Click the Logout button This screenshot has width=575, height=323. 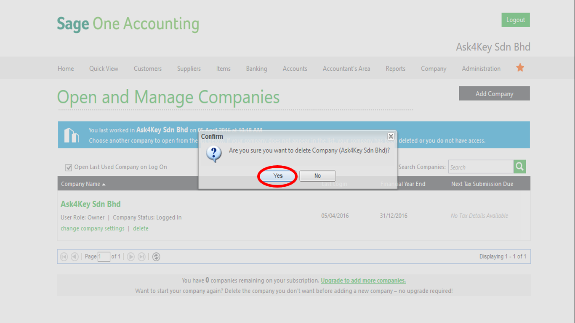coord(516,20)
